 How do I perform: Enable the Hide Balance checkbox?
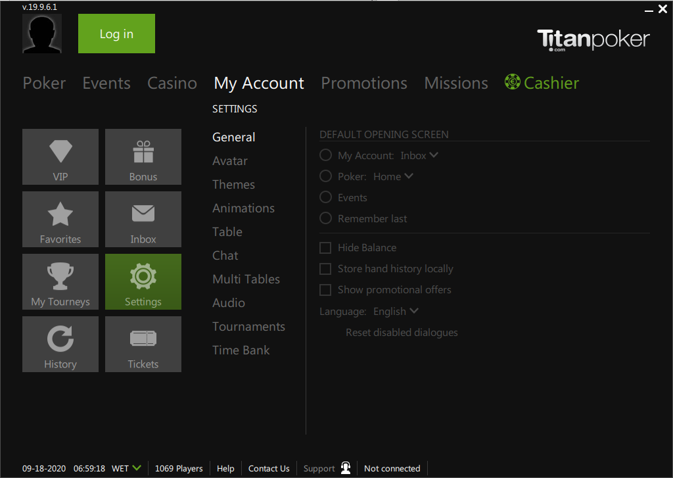325,248
